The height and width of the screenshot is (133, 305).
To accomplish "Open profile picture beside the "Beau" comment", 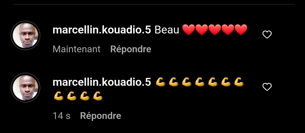I will [25, 35].
